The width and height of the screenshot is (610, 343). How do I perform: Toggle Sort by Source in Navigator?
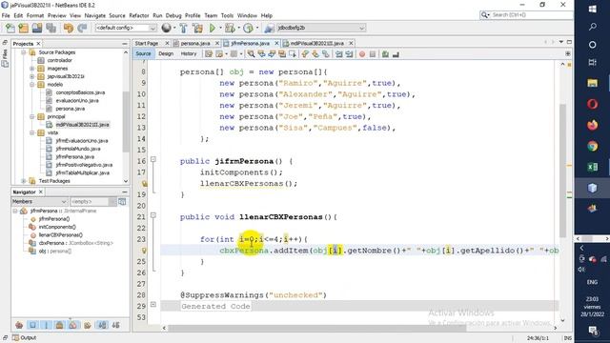116,325
